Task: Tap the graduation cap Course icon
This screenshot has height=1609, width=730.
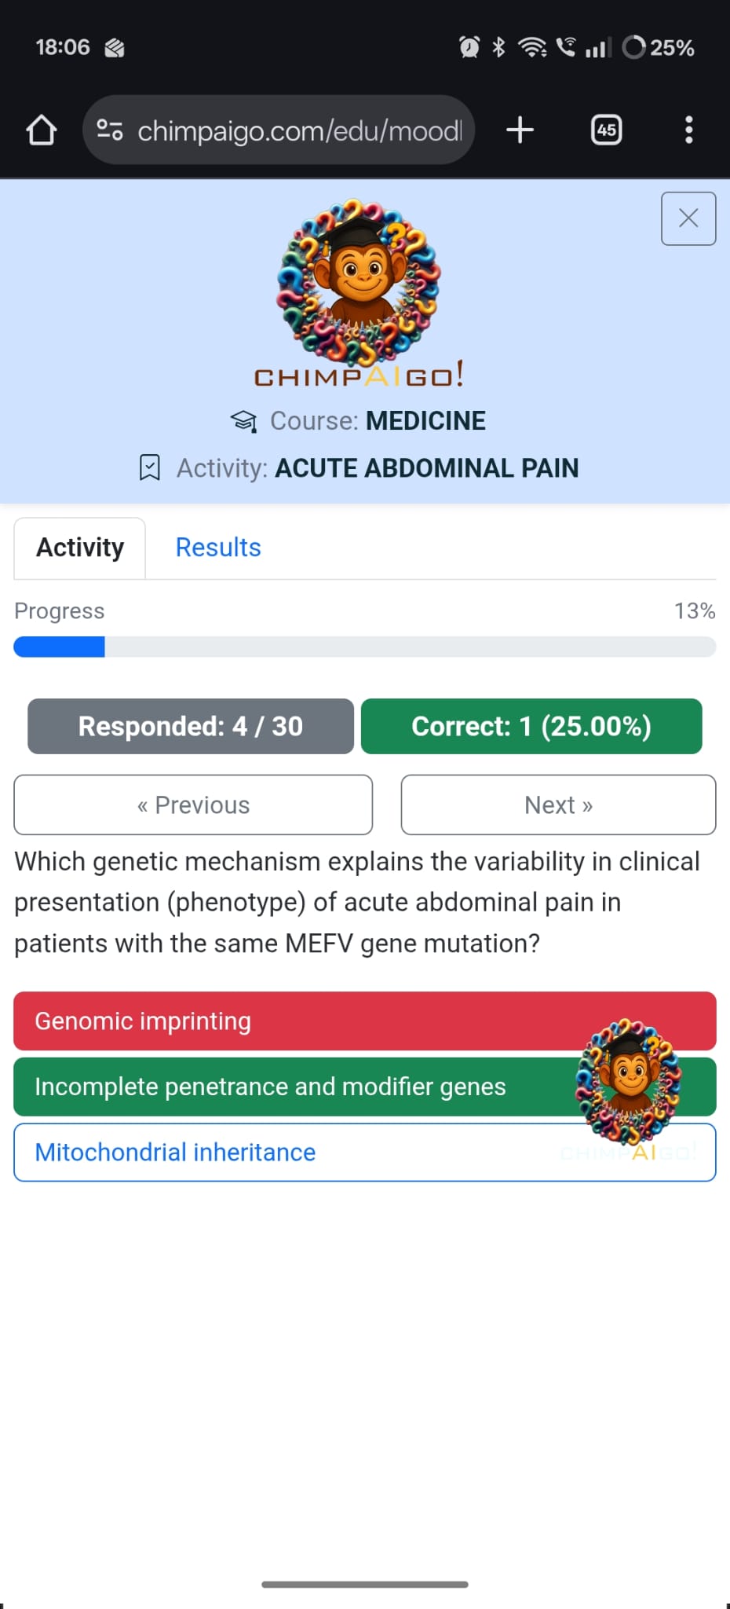Action: pos(243,422)
